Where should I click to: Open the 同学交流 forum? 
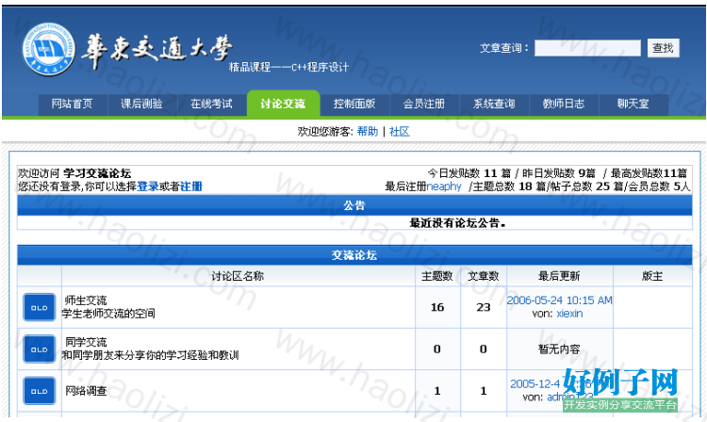[86, 342]
